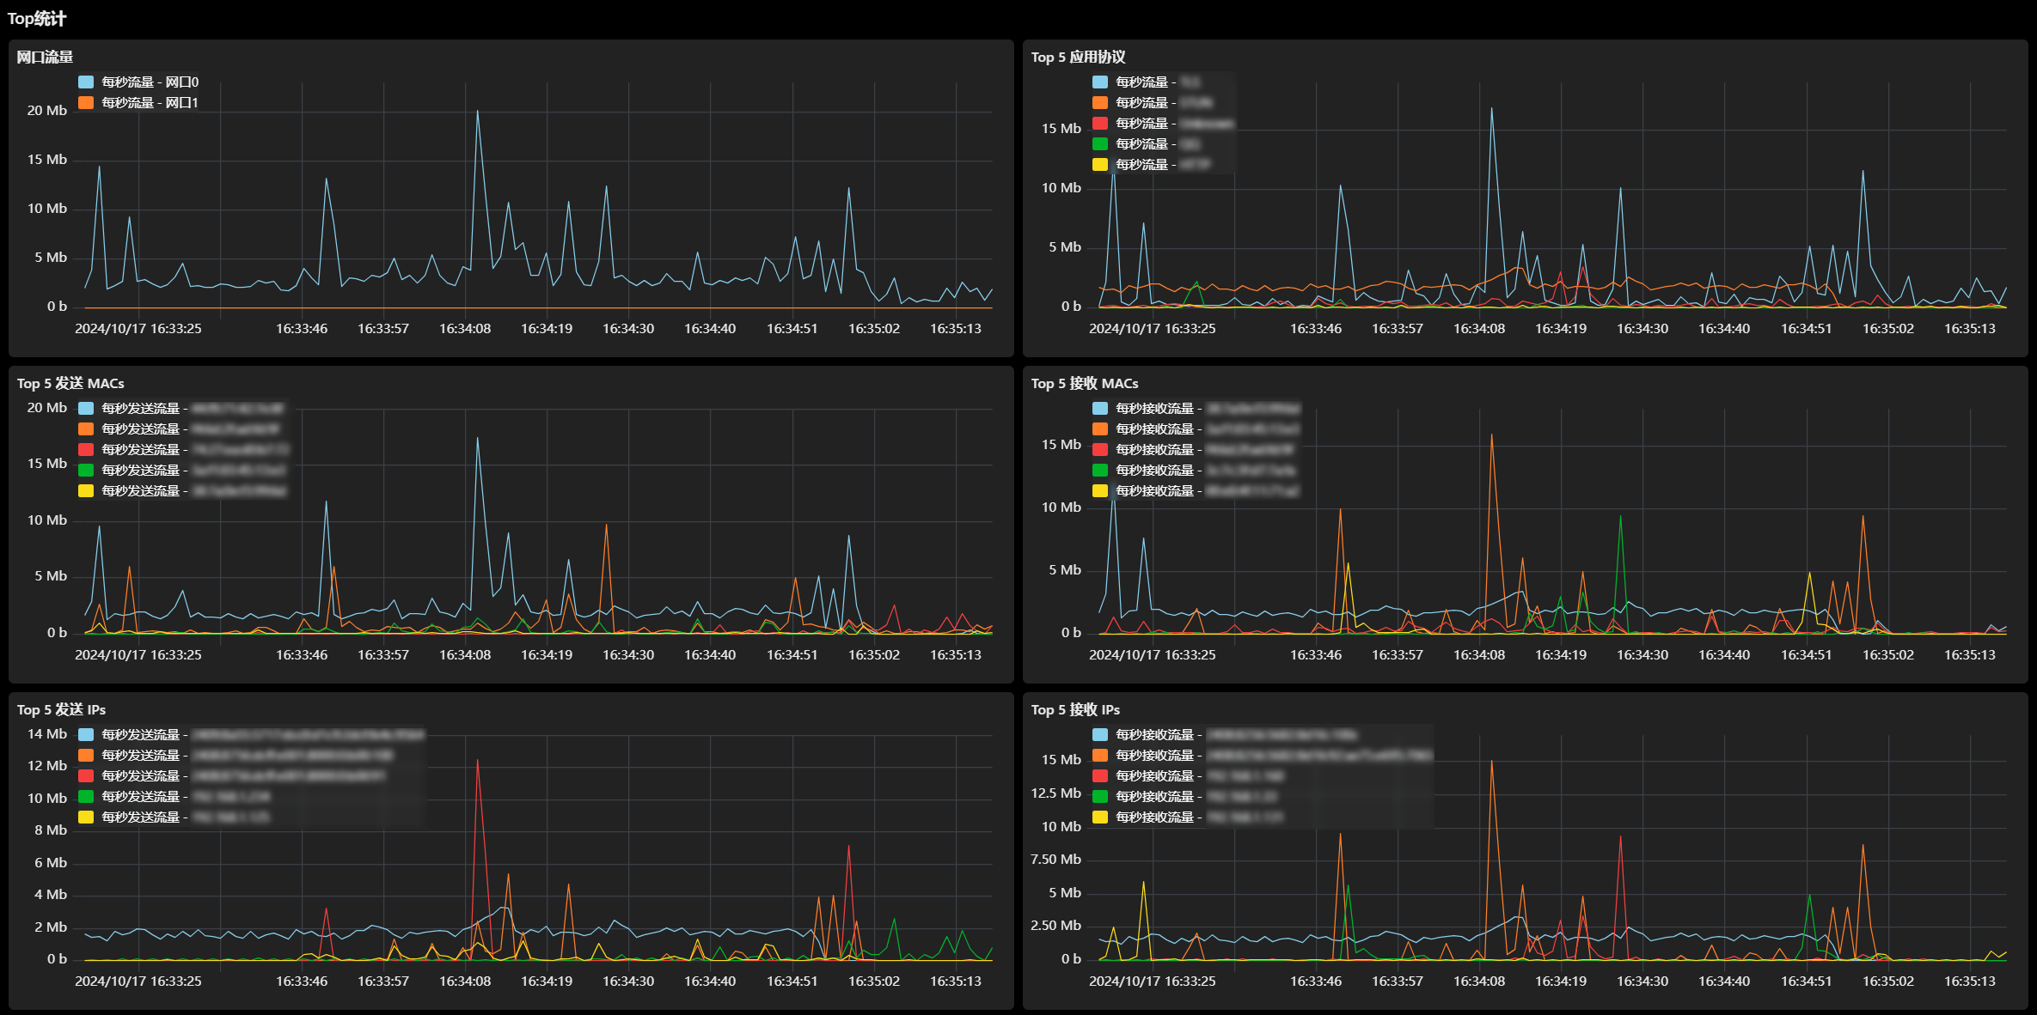The height and width of the screenshot is (1015, 2037).
Task: Click blue legend swatch in Top 5 发送 MACs
Action: (x=86, y=408)
